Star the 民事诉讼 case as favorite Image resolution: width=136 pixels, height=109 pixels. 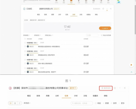coord(115,88)
